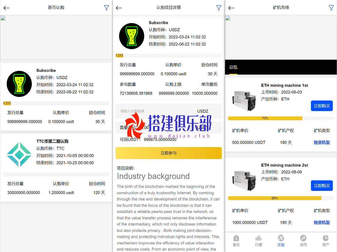The width and height of the screenshot is (337, 252).
Task: Click the 单次最低 value 10000.000000
Action: coord(205,93)
